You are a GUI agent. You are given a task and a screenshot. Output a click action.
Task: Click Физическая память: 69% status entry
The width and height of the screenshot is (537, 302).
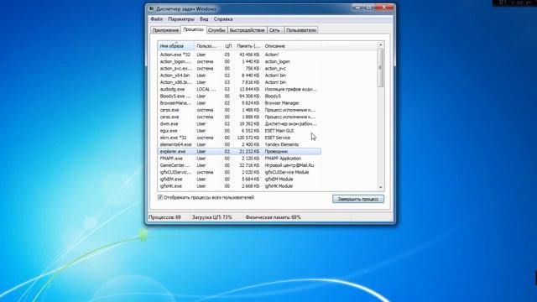tap(274, 217)
